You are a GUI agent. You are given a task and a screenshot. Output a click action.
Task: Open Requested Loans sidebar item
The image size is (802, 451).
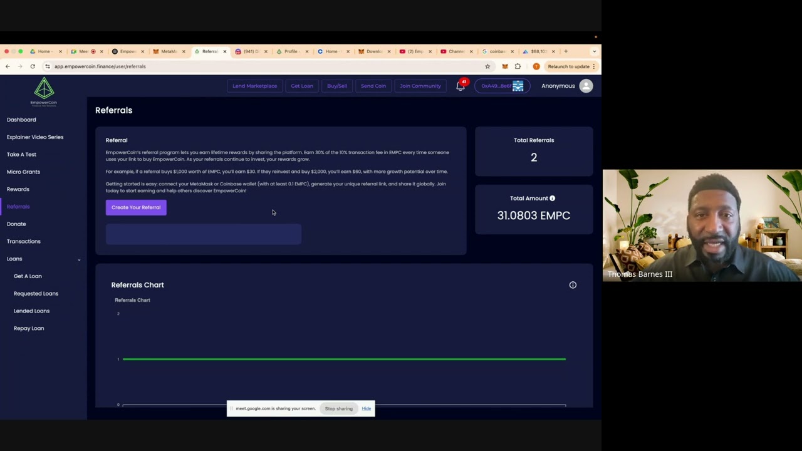(x=36, y=294)
